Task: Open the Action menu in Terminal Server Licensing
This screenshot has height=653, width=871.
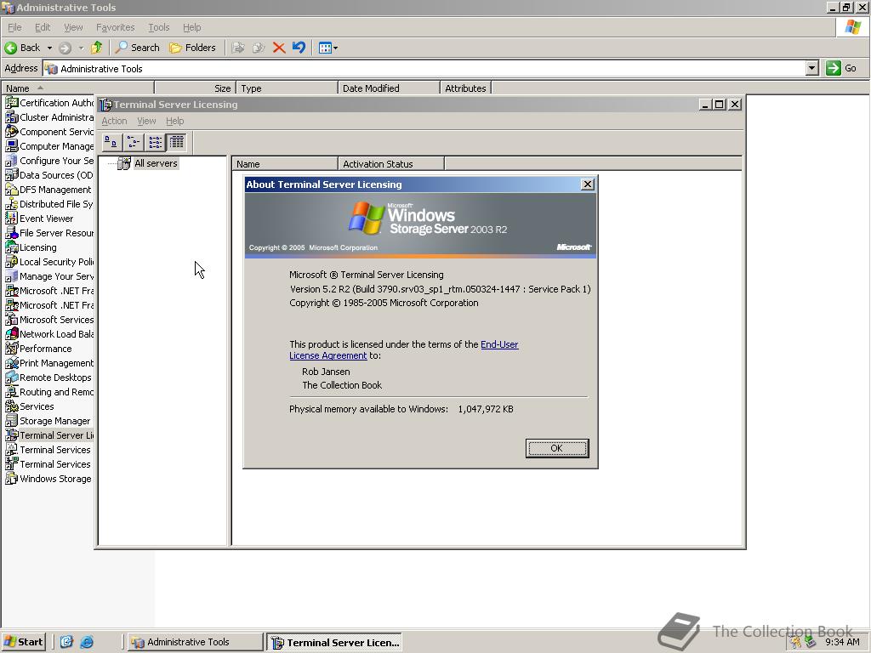Action: [x=115, y=121]
